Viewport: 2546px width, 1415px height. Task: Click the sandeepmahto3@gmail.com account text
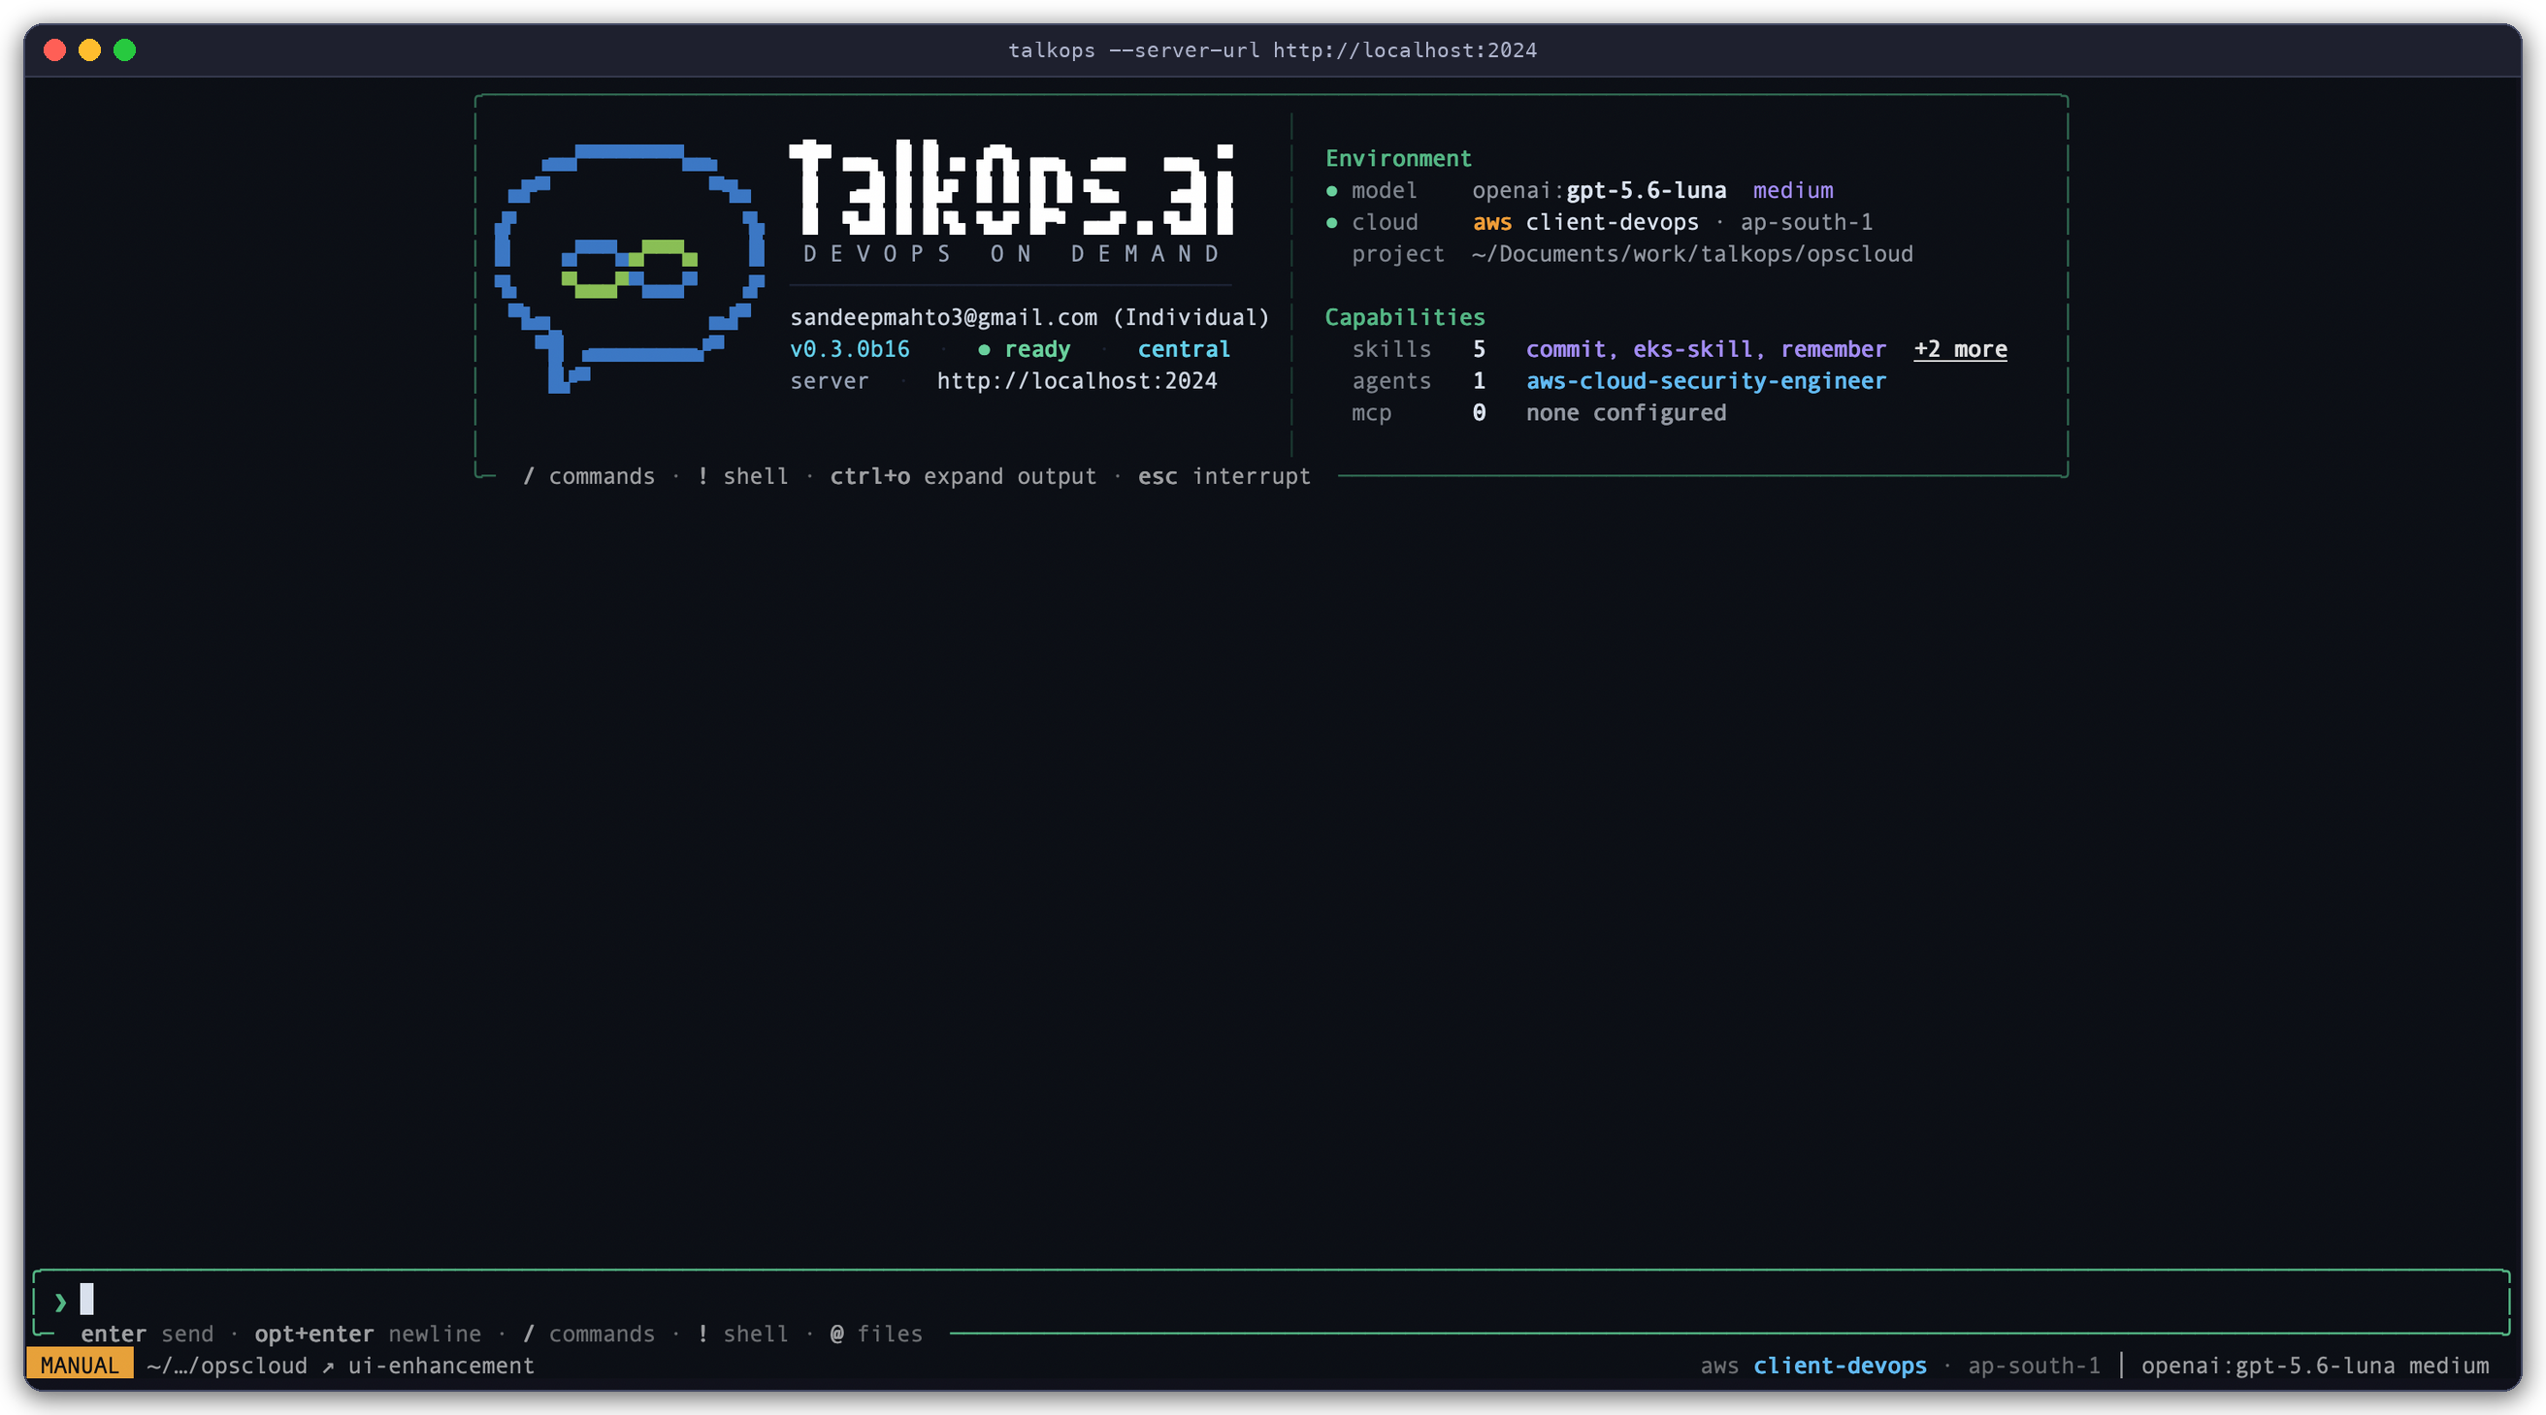pyautogui.click(x=943, y=317)
